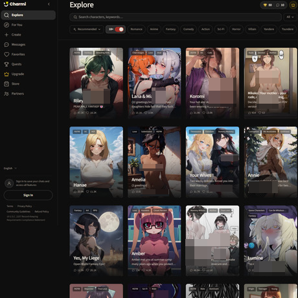Click the Create plus icon
298x298 pixels.
click(x=6, y=35)
